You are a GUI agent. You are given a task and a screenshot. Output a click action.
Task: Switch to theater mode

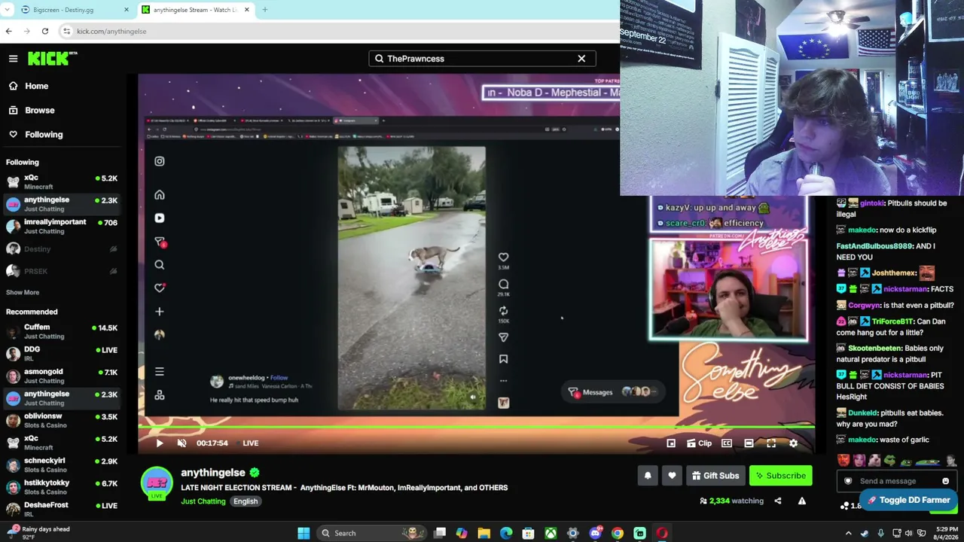tap(749, 443)
